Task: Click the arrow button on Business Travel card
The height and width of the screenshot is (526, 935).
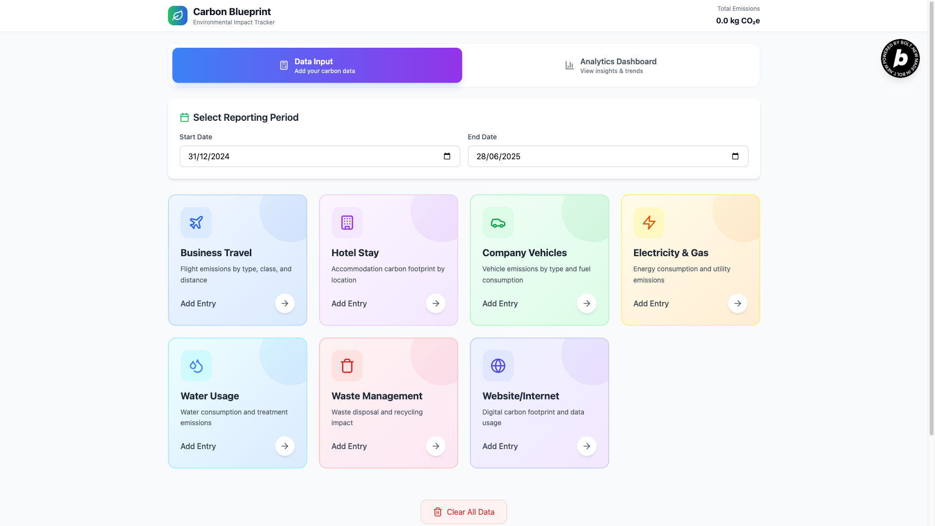Action: [284, 303]
